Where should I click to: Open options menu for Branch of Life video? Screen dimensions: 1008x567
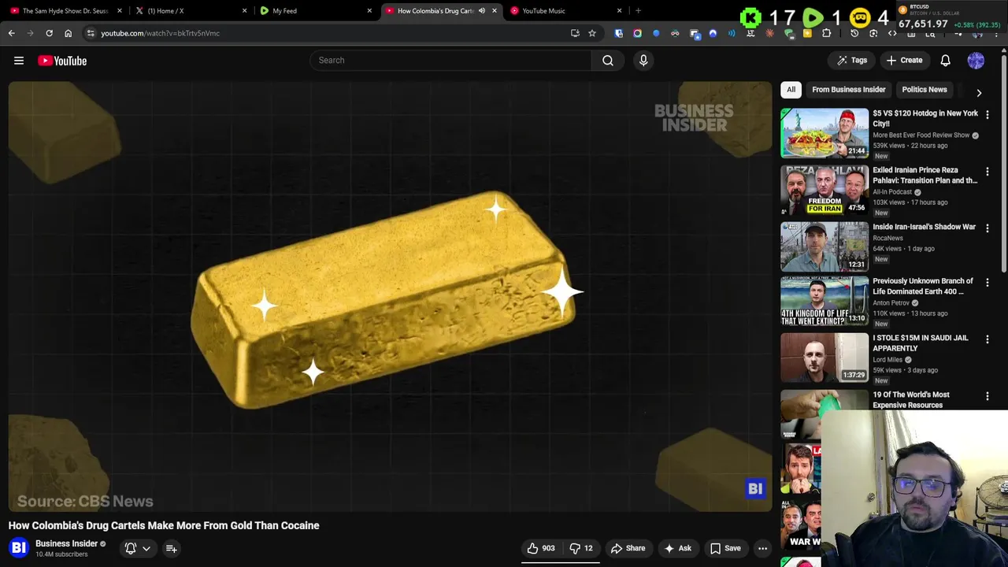[x=987, y=283]
